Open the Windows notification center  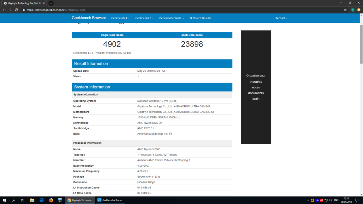[x=357, y=200]
